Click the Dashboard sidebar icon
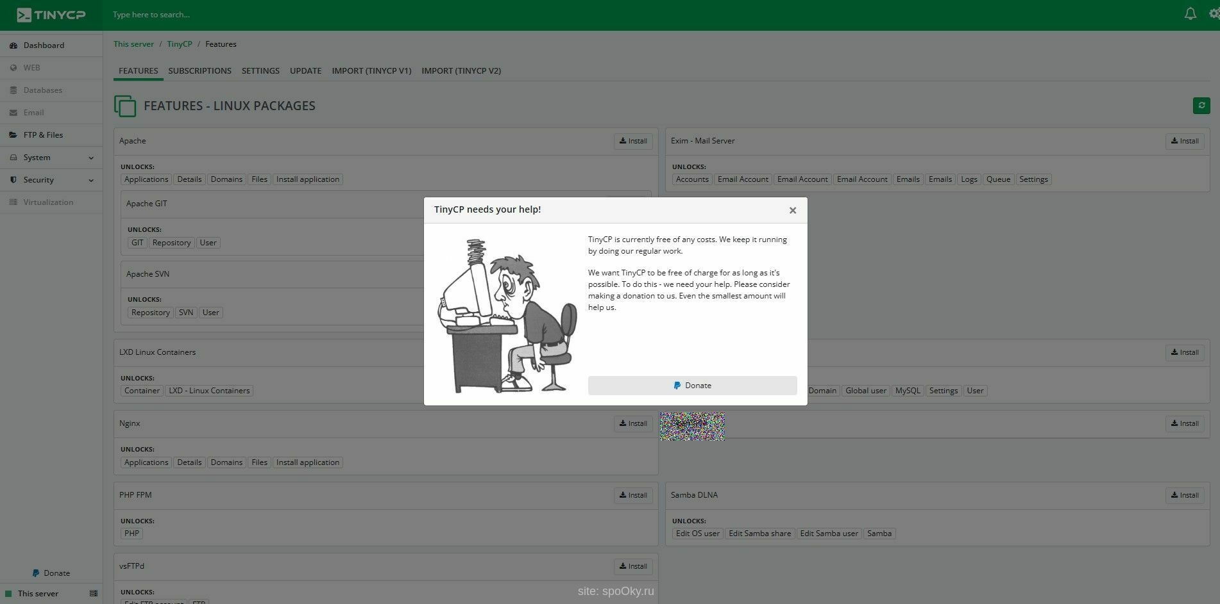The width and height of the screenshot is (1220, 604). tap(13, 45)
